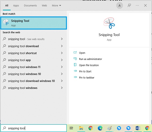The image size is (152, 132).
Task: Open blue bird app icon beside Word
Action: click(128, 128)
